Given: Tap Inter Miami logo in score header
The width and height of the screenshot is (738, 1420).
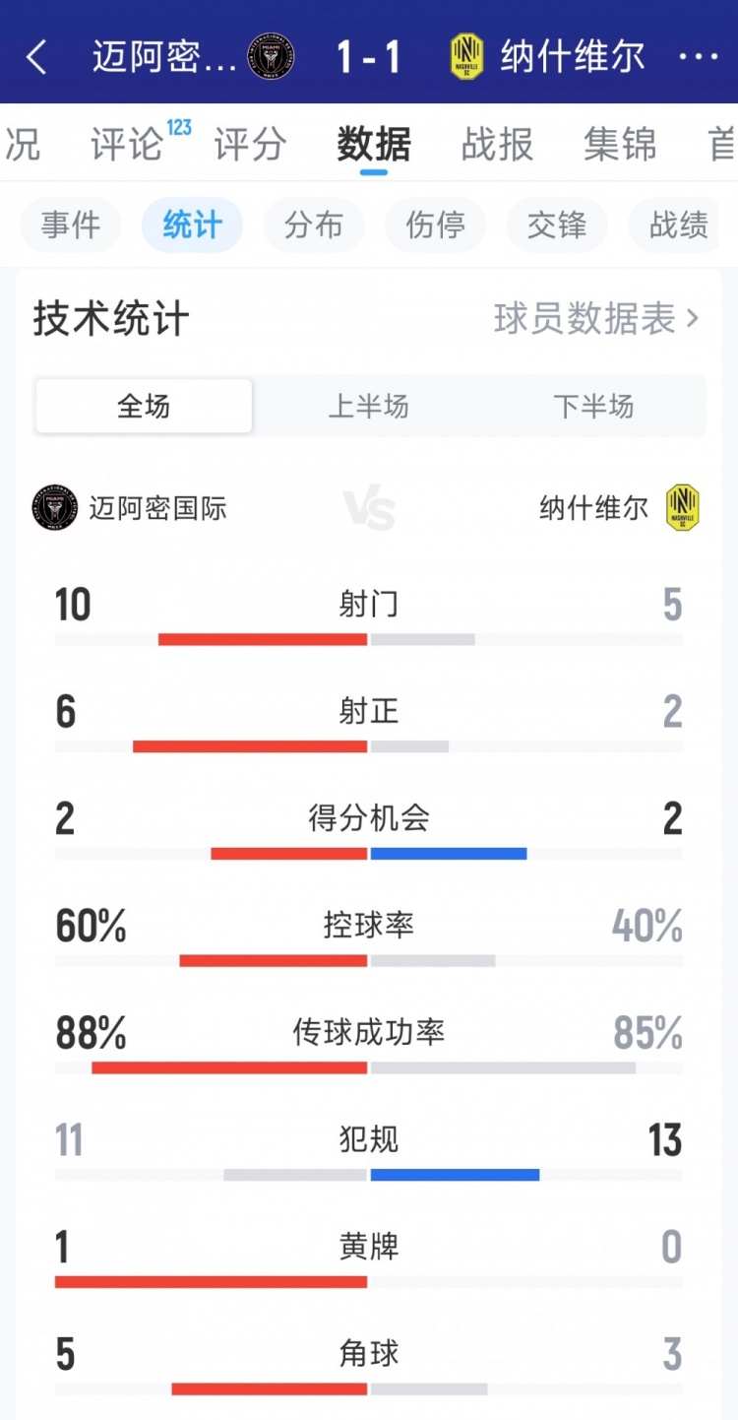Looking at the screenshot, I should (271, 57).
